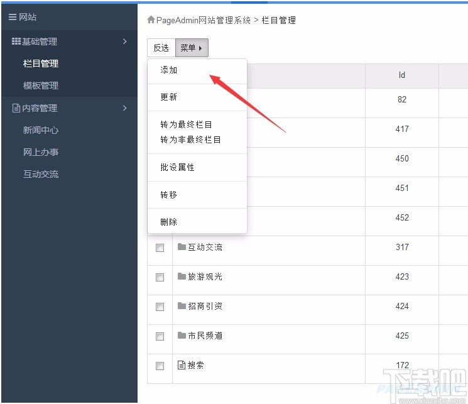468x404 pixels.
Task: Open 新闻中心 in the sidebar
Action: click(41, 130)
